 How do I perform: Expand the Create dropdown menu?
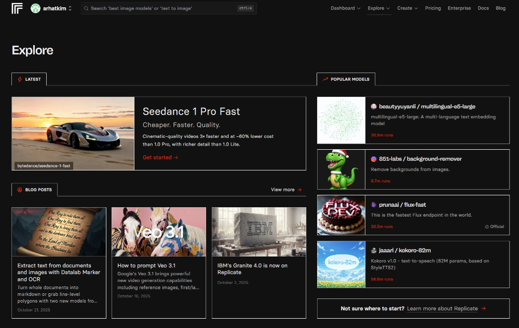pyautogui.click(x=408, y=8)
